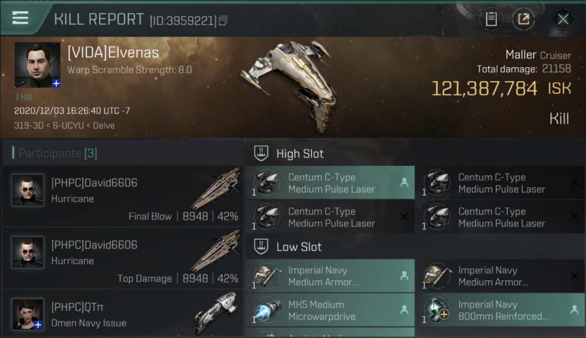Select the dropped Imperial Navy Medium Armor module
Viewport: 586px width, 338px height.
[x=330, y=276]
